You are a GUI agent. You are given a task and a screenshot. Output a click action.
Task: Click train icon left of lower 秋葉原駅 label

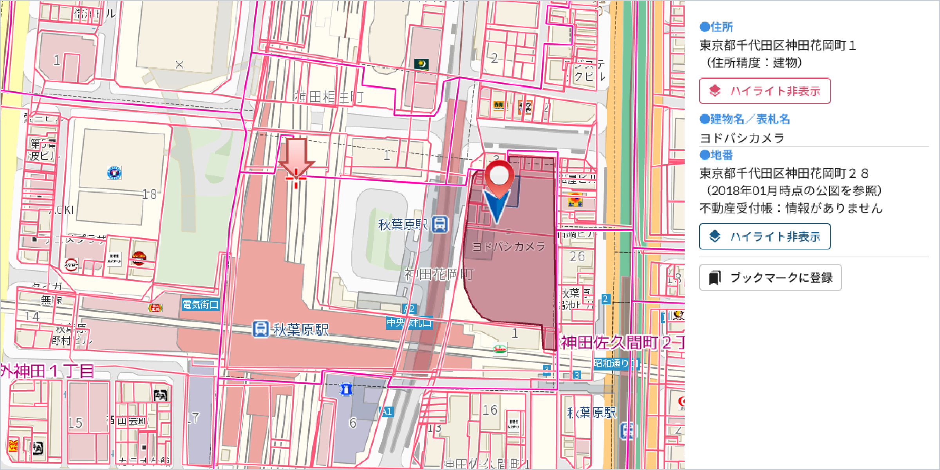coord(260,329)
